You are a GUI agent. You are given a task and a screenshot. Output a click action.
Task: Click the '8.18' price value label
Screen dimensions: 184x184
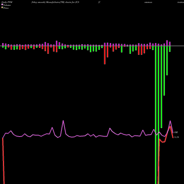pos(177,137)
